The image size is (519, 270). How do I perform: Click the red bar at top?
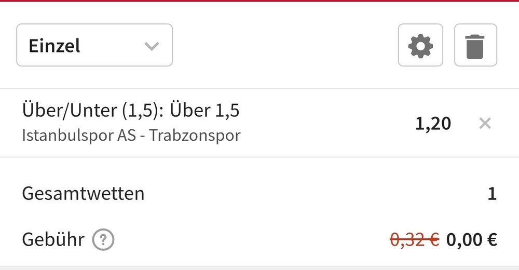pyautogui.click(x=259, y=1)
